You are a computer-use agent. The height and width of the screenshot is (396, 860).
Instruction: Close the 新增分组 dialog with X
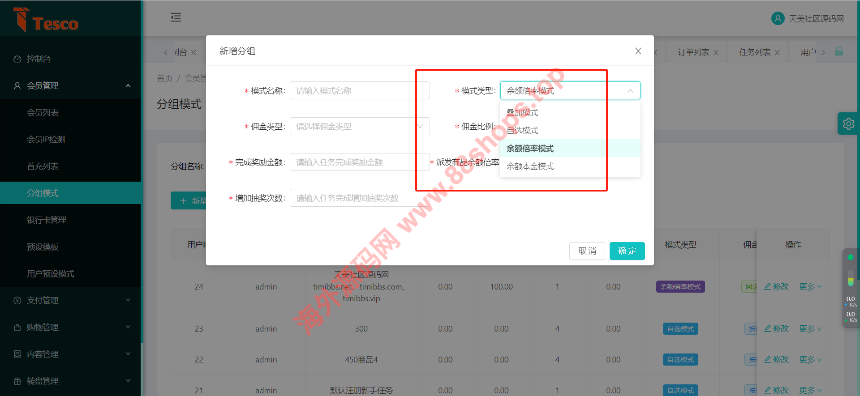638,51
